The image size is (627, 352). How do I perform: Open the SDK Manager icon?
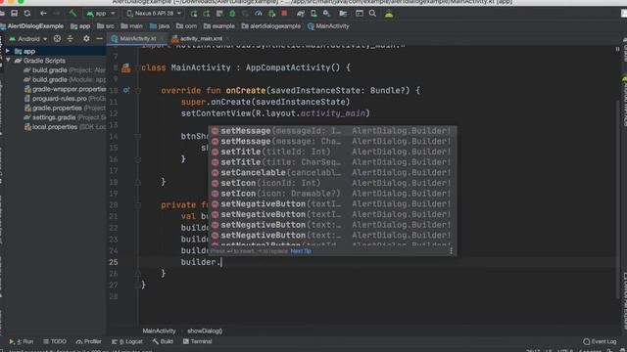tap(326, 14)
